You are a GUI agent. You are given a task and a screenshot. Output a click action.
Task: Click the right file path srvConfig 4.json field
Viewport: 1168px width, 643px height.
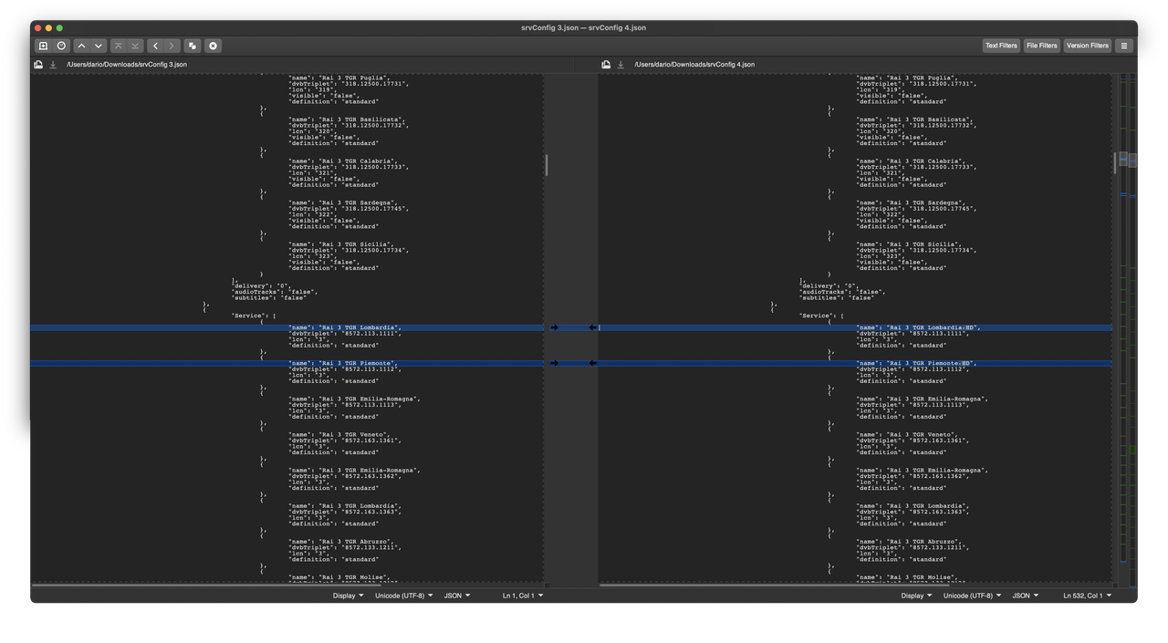pos(694,65)
